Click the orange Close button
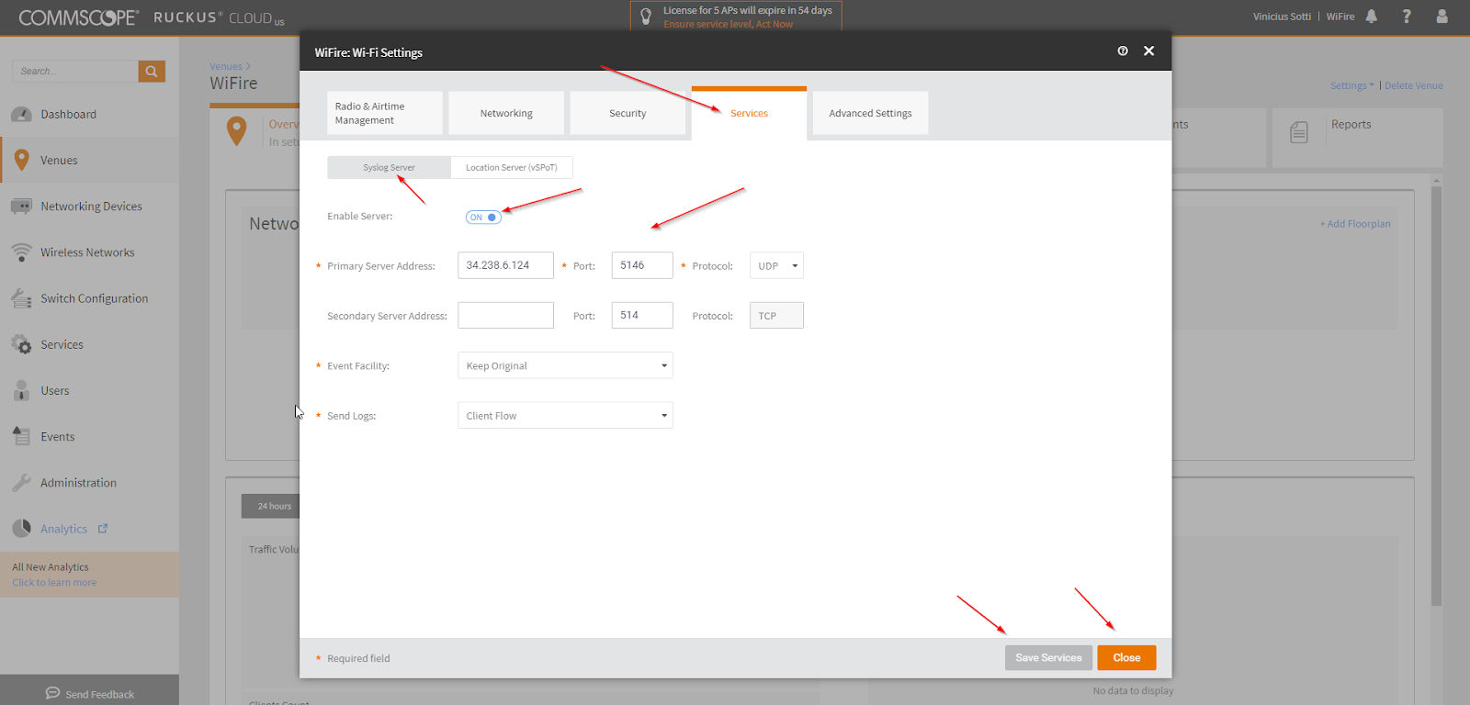 pyautogui.click(x=1126, y=658)
